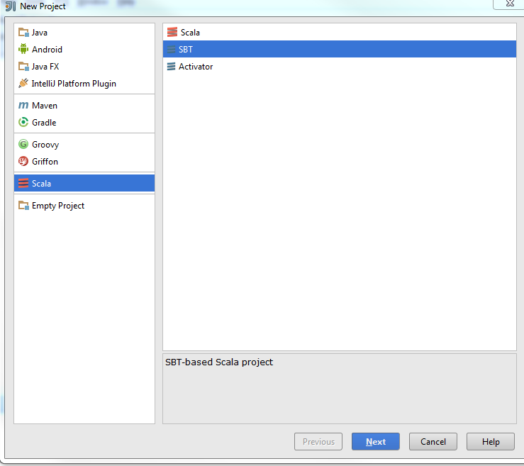
Task: Select Scala label in left category list
Action: tap(41, 184)
